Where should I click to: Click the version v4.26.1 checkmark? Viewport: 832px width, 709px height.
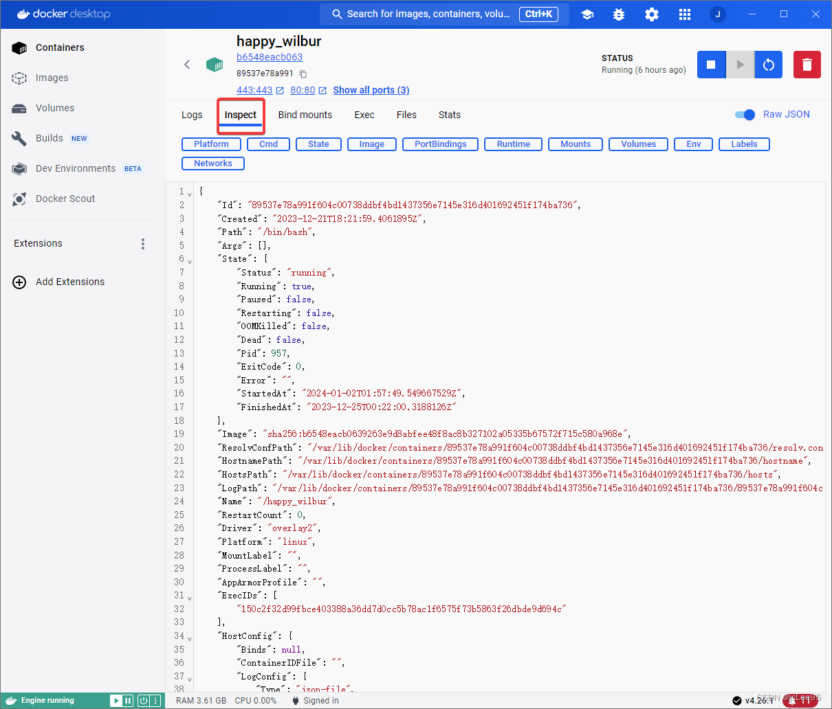[x=737, y=701]
